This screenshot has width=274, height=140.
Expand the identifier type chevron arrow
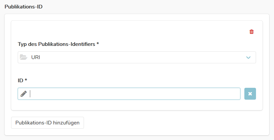pyautogui.click(x=248, y=57)
